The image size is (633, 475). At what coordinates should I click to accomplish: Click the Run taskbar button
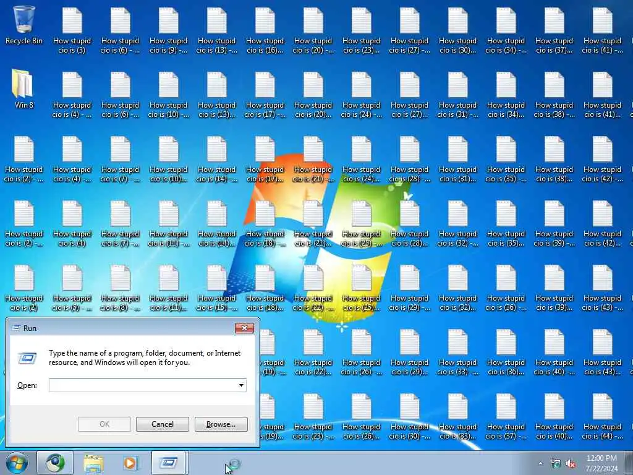tap(168, 463)
